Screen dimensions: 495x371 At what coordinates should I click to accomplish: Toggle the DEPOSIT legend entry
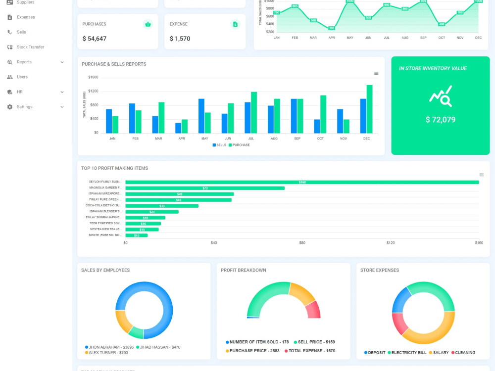375,353
